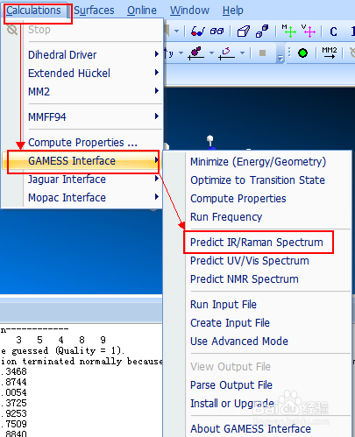Image resolution: width=355 pixels, height=437 pixels.
Task: Click the rotate dihedral purple atoms icon
Action: [195, 53]
